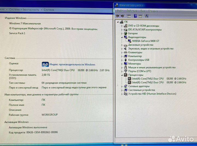The height and width of the screenshot is (146, 197).
Task: Click the Процессоры category icon
Action: (126, 75)
